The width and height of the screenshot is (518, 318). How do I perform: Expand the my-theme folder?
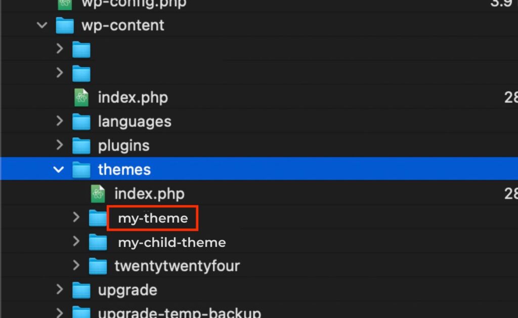pyautogui.click(x=76, y=218)
